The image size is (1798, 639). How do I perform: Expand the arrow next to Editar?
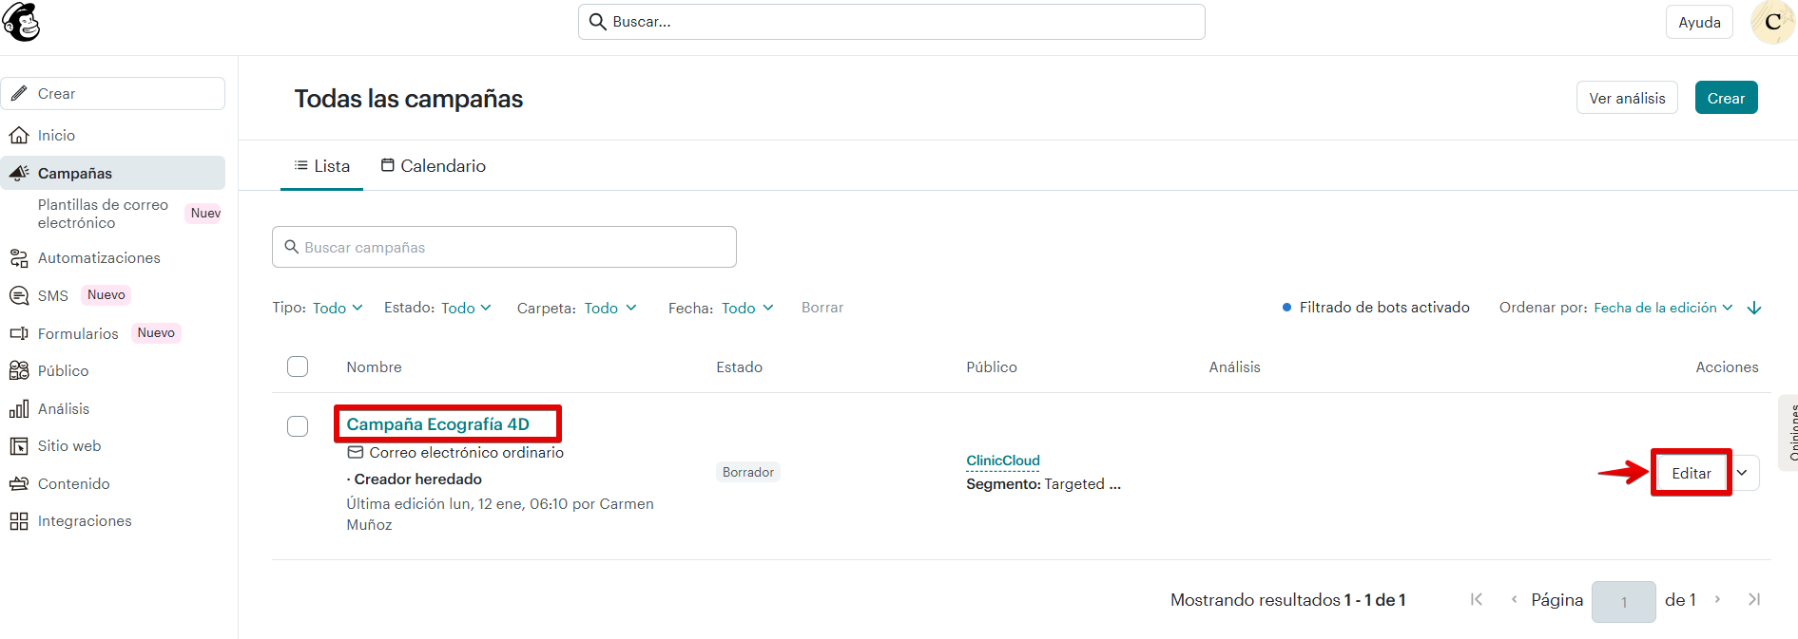coord(1742,473)
